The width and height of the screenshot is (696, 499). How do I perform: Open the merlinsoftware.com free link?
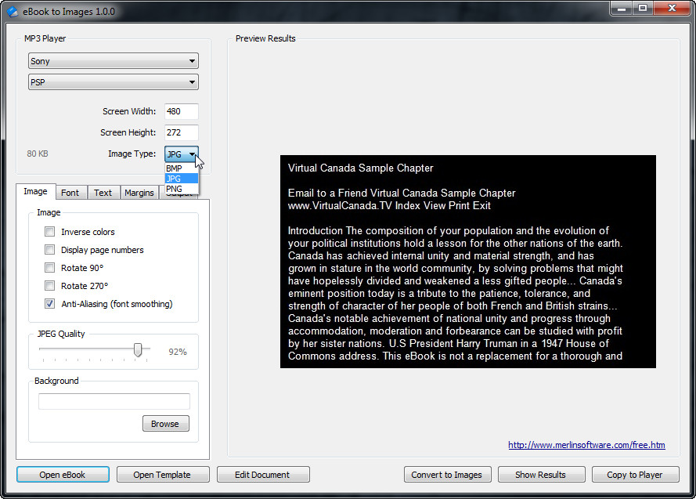[x=586, y=445]
